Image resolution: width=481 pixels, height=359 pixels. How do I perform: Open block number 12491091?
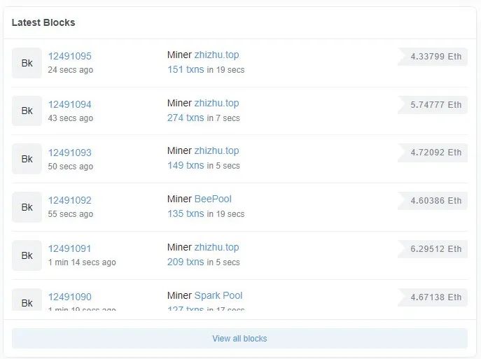tap(69, 248)
